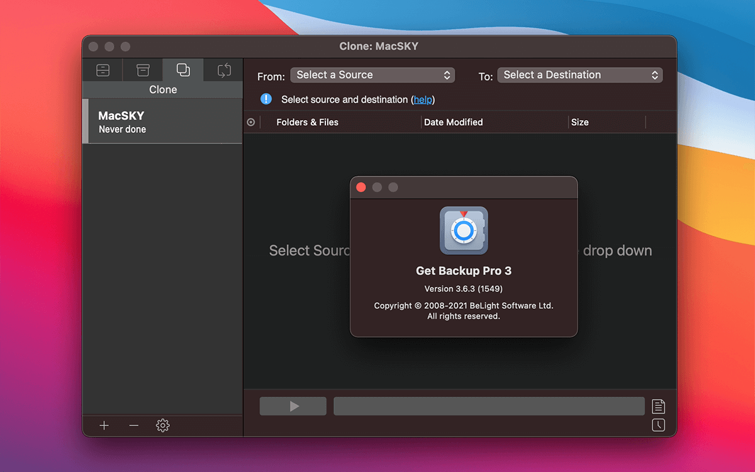Close the main Clone: MacSKY window

[93, 47]
